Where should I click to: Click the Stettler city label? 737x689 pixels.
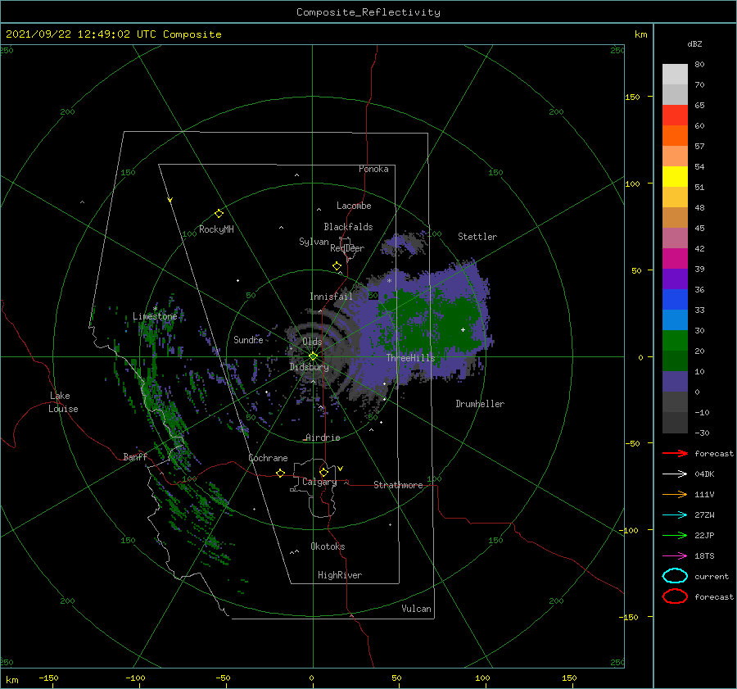tap(477, 237)
